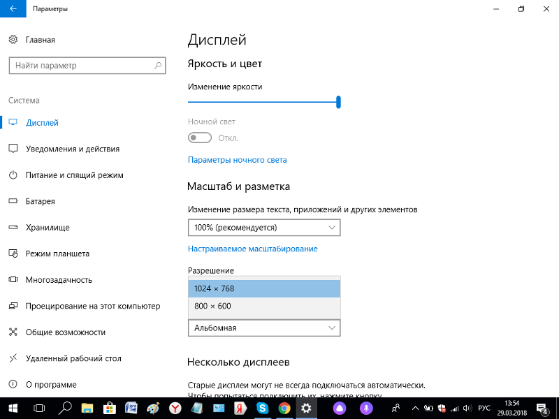Choose the 800 × 600 resolution option

coord(264,306)
